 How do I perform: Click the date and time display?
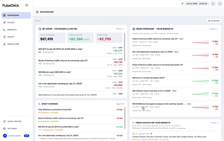pos(197,4)
